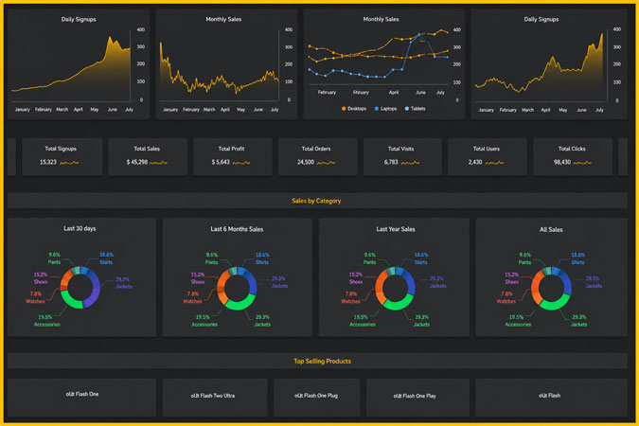This screenshot has height=426, width=639.
Task: Select the 9.6% Pants label in Last 30 days
Action: pyautogui.click(x=54, y=258)
